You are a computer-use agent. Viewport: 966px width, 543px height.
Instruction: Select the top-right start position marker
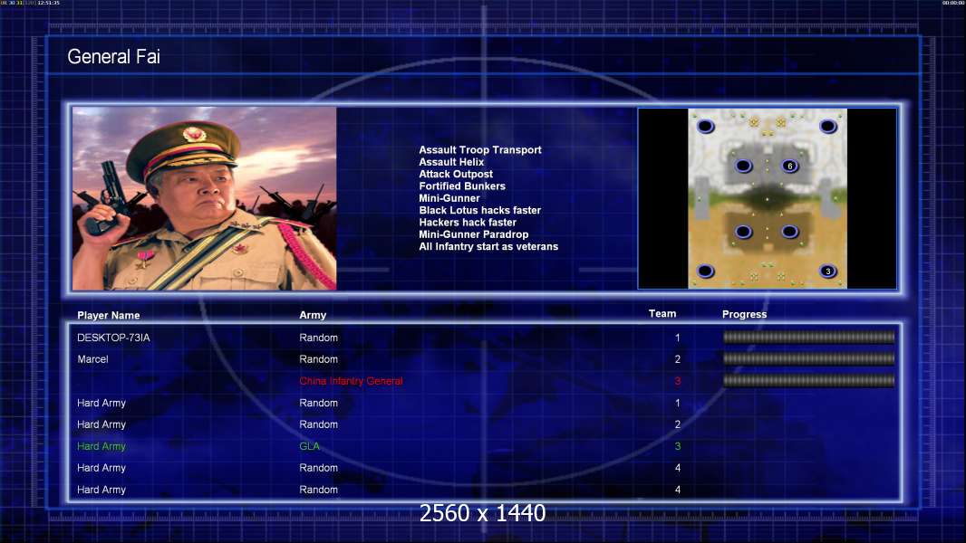coord(827,126)
